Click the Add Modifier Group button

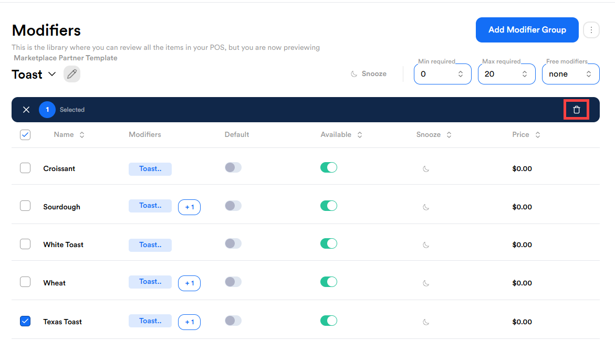527,30
